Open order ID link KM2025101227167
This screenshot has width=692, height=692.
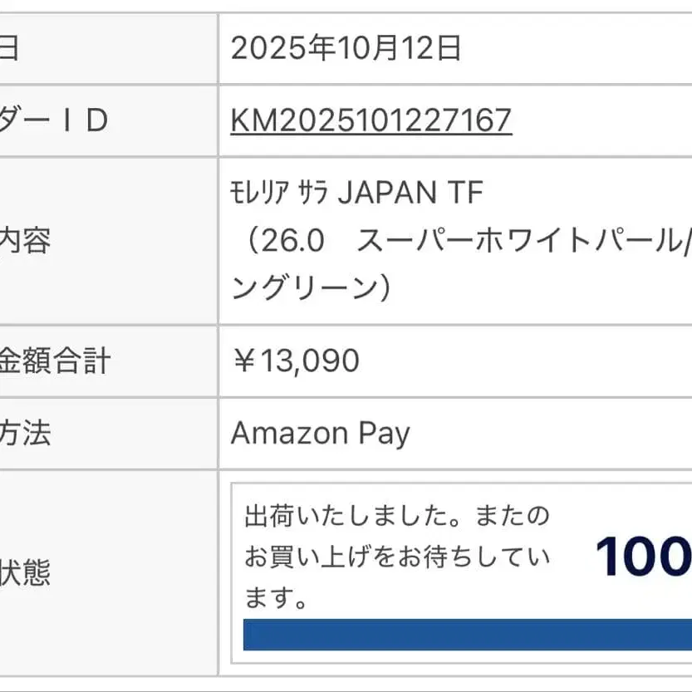coord(371,121)
